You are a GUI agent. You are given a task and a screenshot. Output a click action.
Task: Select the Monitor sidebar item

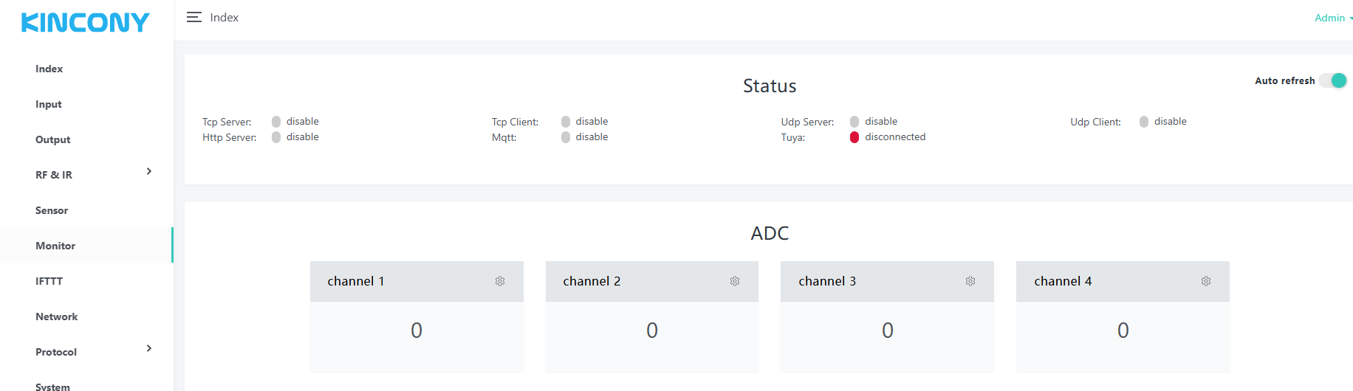pyautogui.click(x=55, y=246)
